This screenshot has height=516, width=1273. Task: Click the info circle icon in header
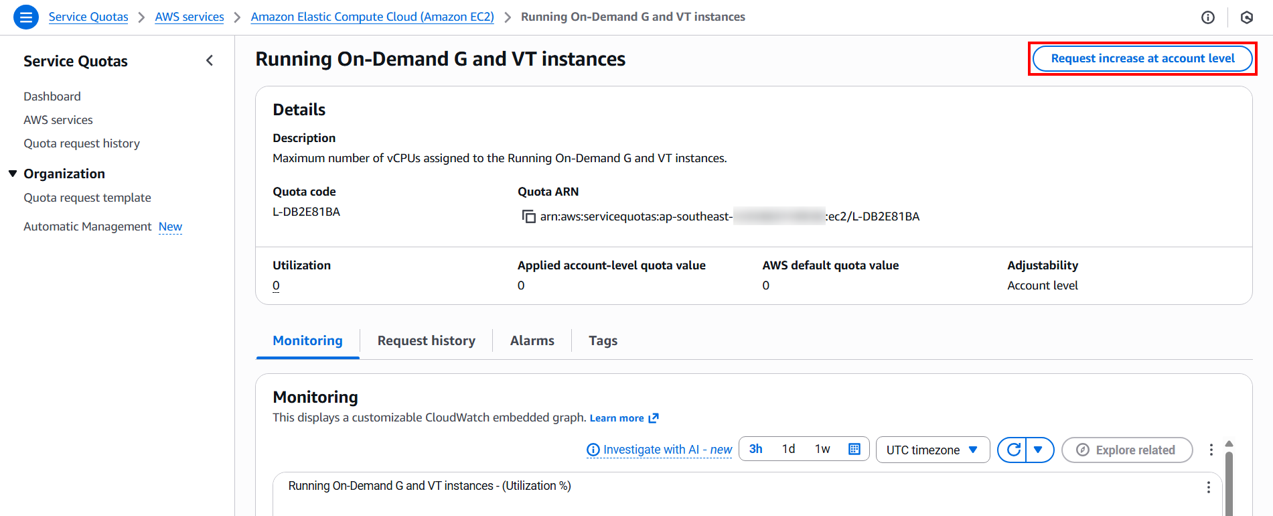point(1208,17)
